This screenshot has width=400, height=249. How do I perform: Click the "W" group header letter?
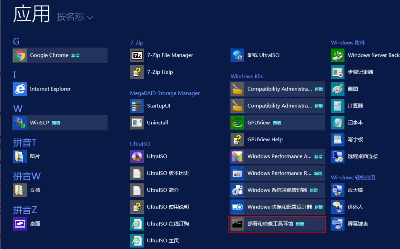click(x=18, y=109)
